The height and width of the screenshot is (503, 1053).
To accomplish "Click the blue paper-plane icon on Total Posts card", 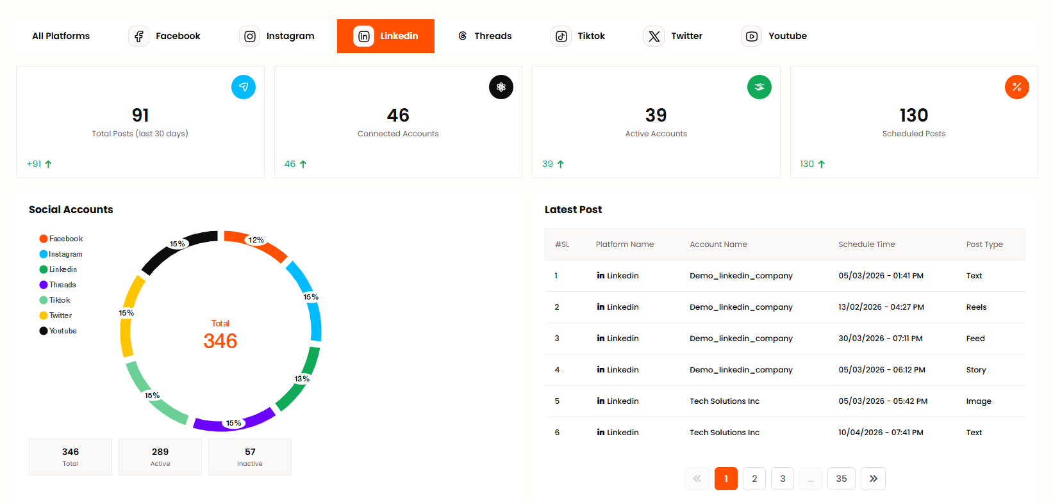I will tap(244, 87).
